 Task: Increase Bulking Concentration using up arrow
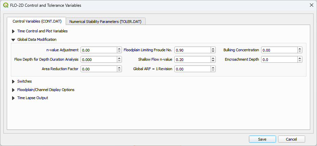300,49
